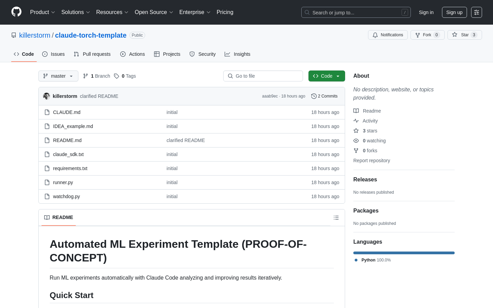Screen dimensions: 493x308
Task: Click the Python language bar
Action: coord(404,253)
